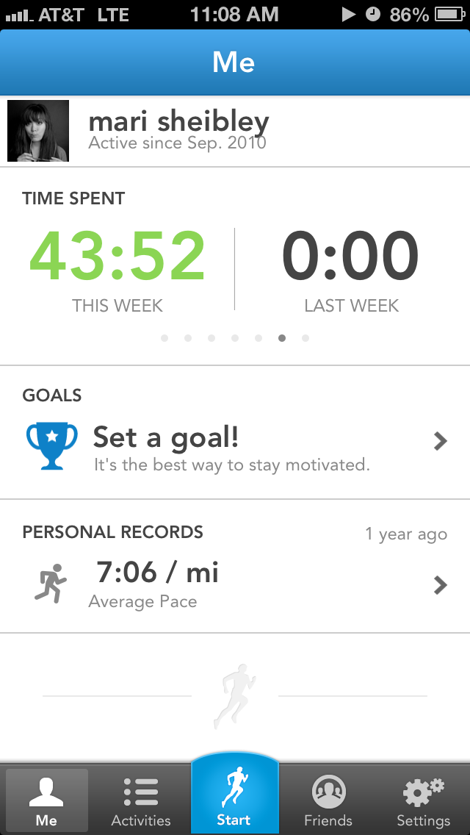Expand the Average Pace record chevron
Screen dimensions: 470x835
click(440, 585)
